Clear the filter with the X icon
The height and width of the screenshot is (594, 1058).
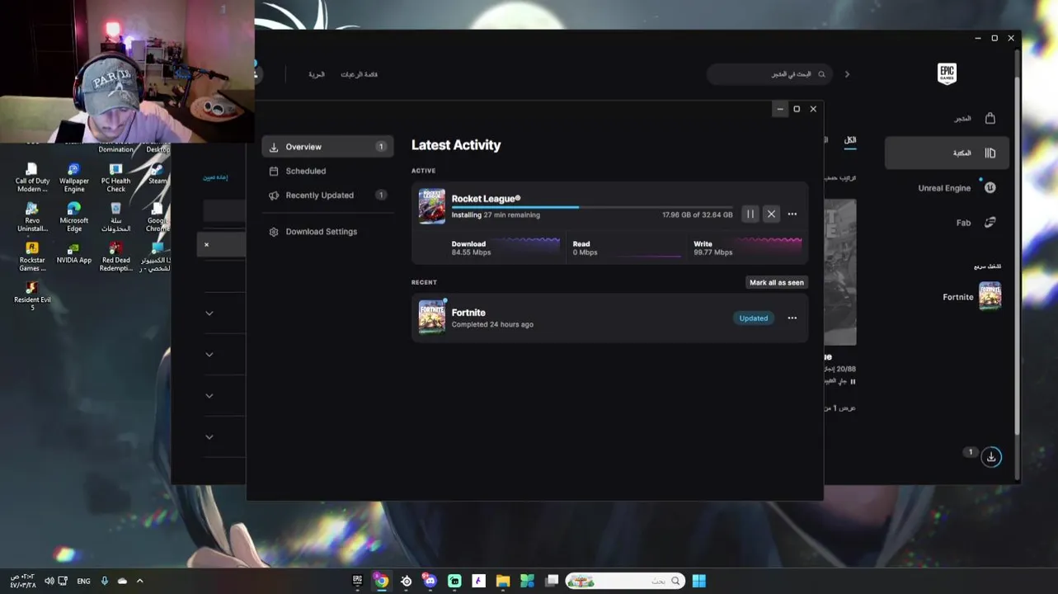pyautogui.click(x=206, y=245)
